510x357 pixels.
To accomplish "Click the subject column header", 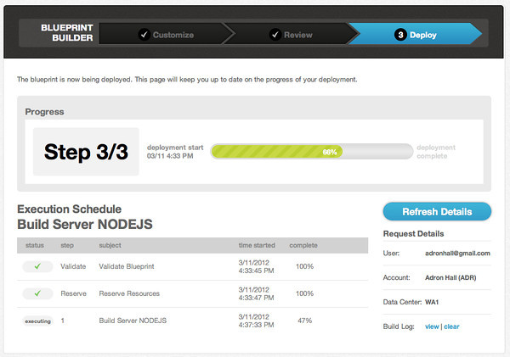I will [x=110, y=245].
